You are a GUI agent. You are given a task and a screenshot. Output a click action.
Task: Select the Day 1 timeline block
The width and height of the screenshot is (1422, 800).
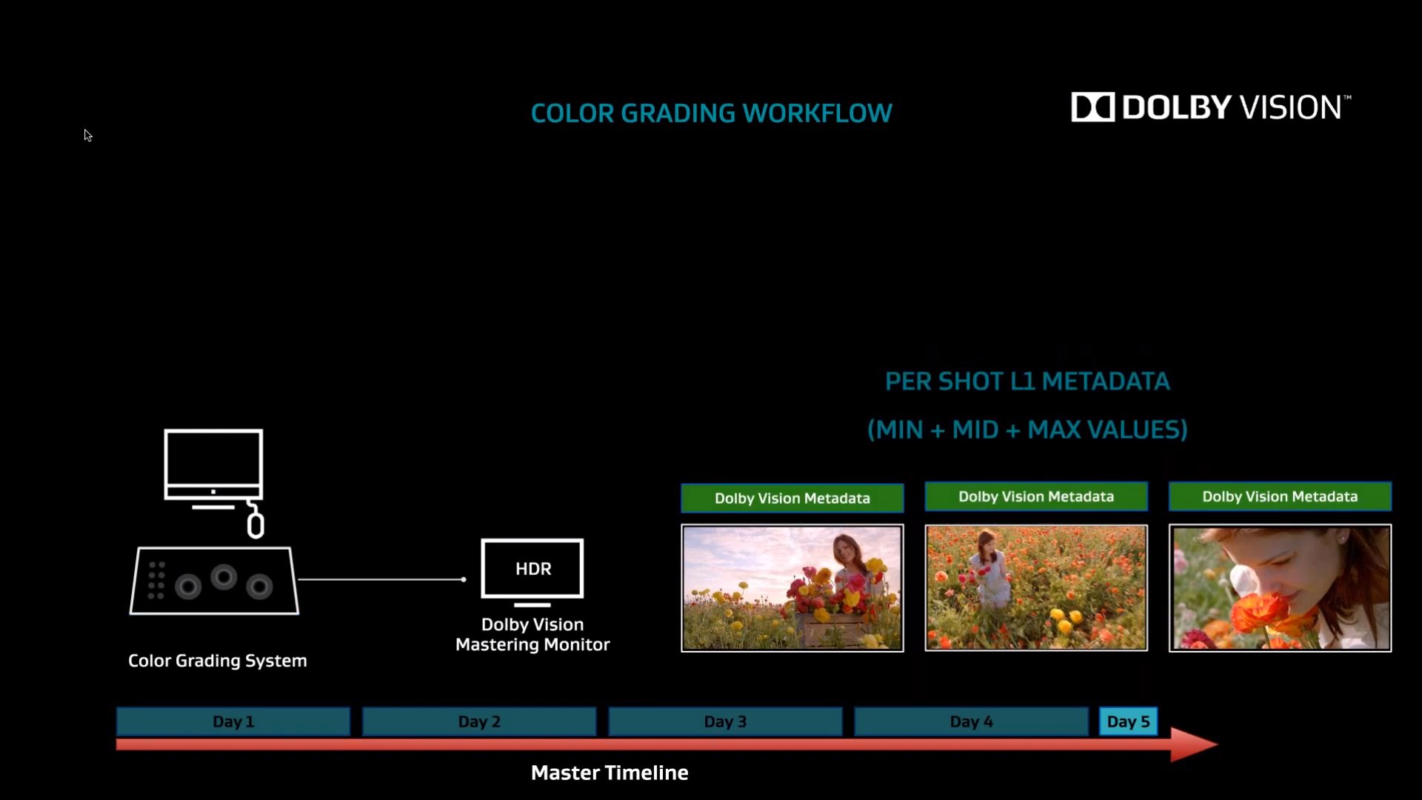(x=233, y=721)
